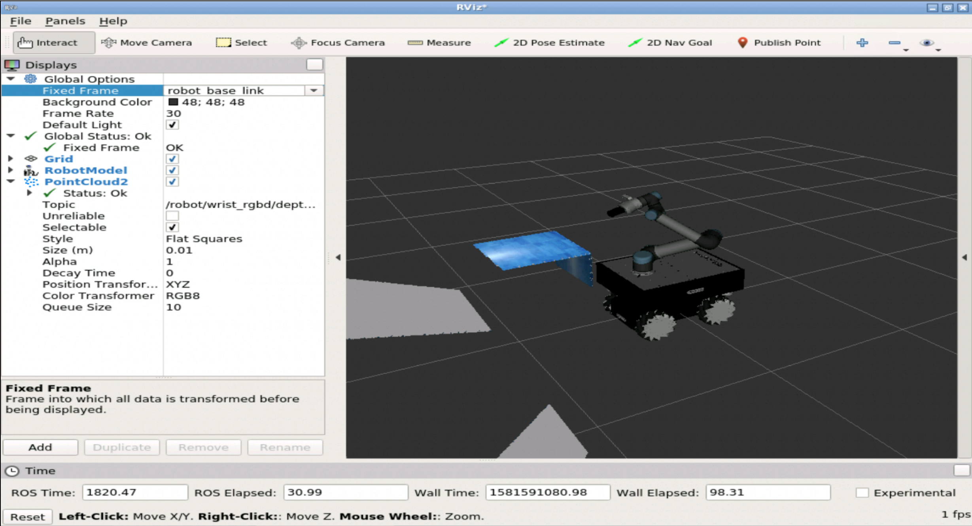Click the green checkmark by Global Status
Viewport: 972px width, 526px height.
[x=31, y=136]
